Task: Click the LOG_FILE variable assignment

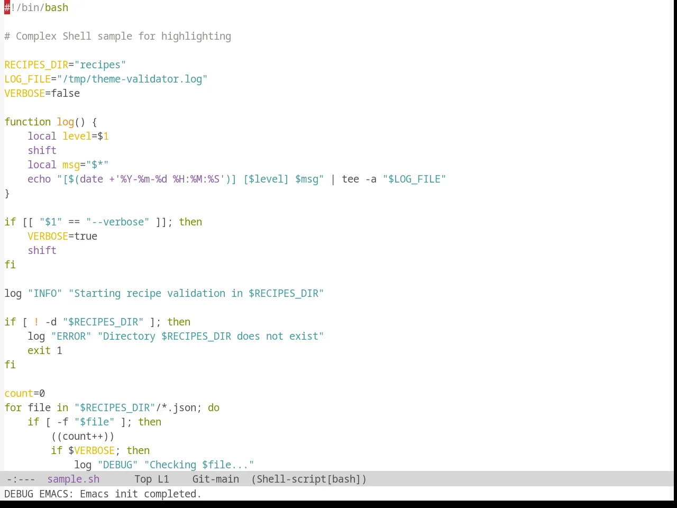Action: click(x=106, y=79)
